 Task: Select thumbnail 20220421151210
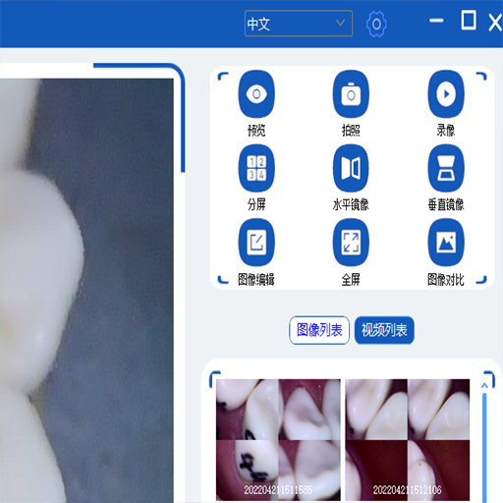tap(408, 440)
